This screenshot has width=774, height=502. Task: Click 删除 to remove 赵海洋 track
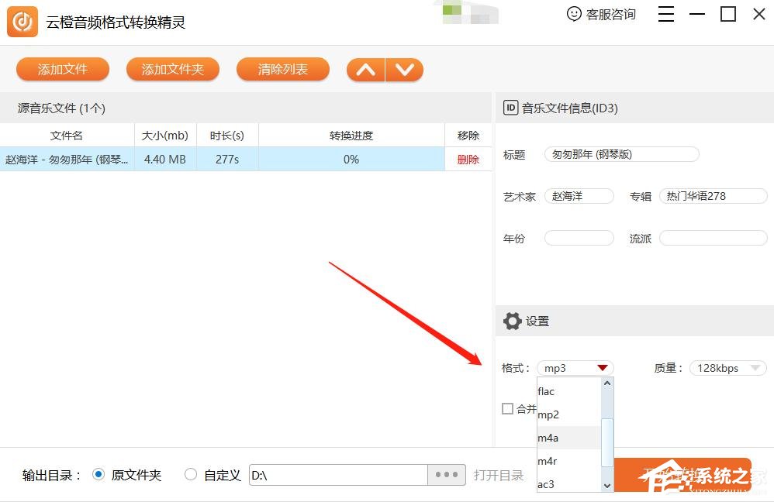(x=468, y=159)
